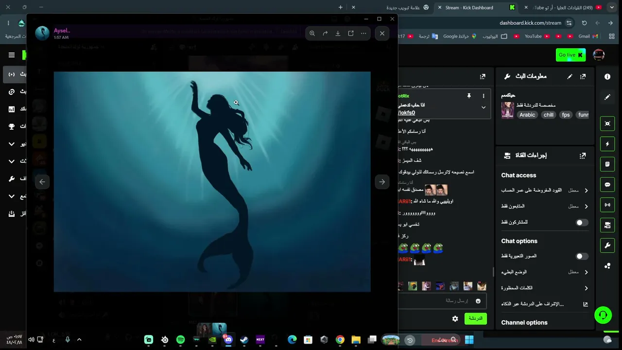Viewport: 622px width, 350px height.
Task: Expand account age restrictions setting
Action: click(x=545, y=191)
